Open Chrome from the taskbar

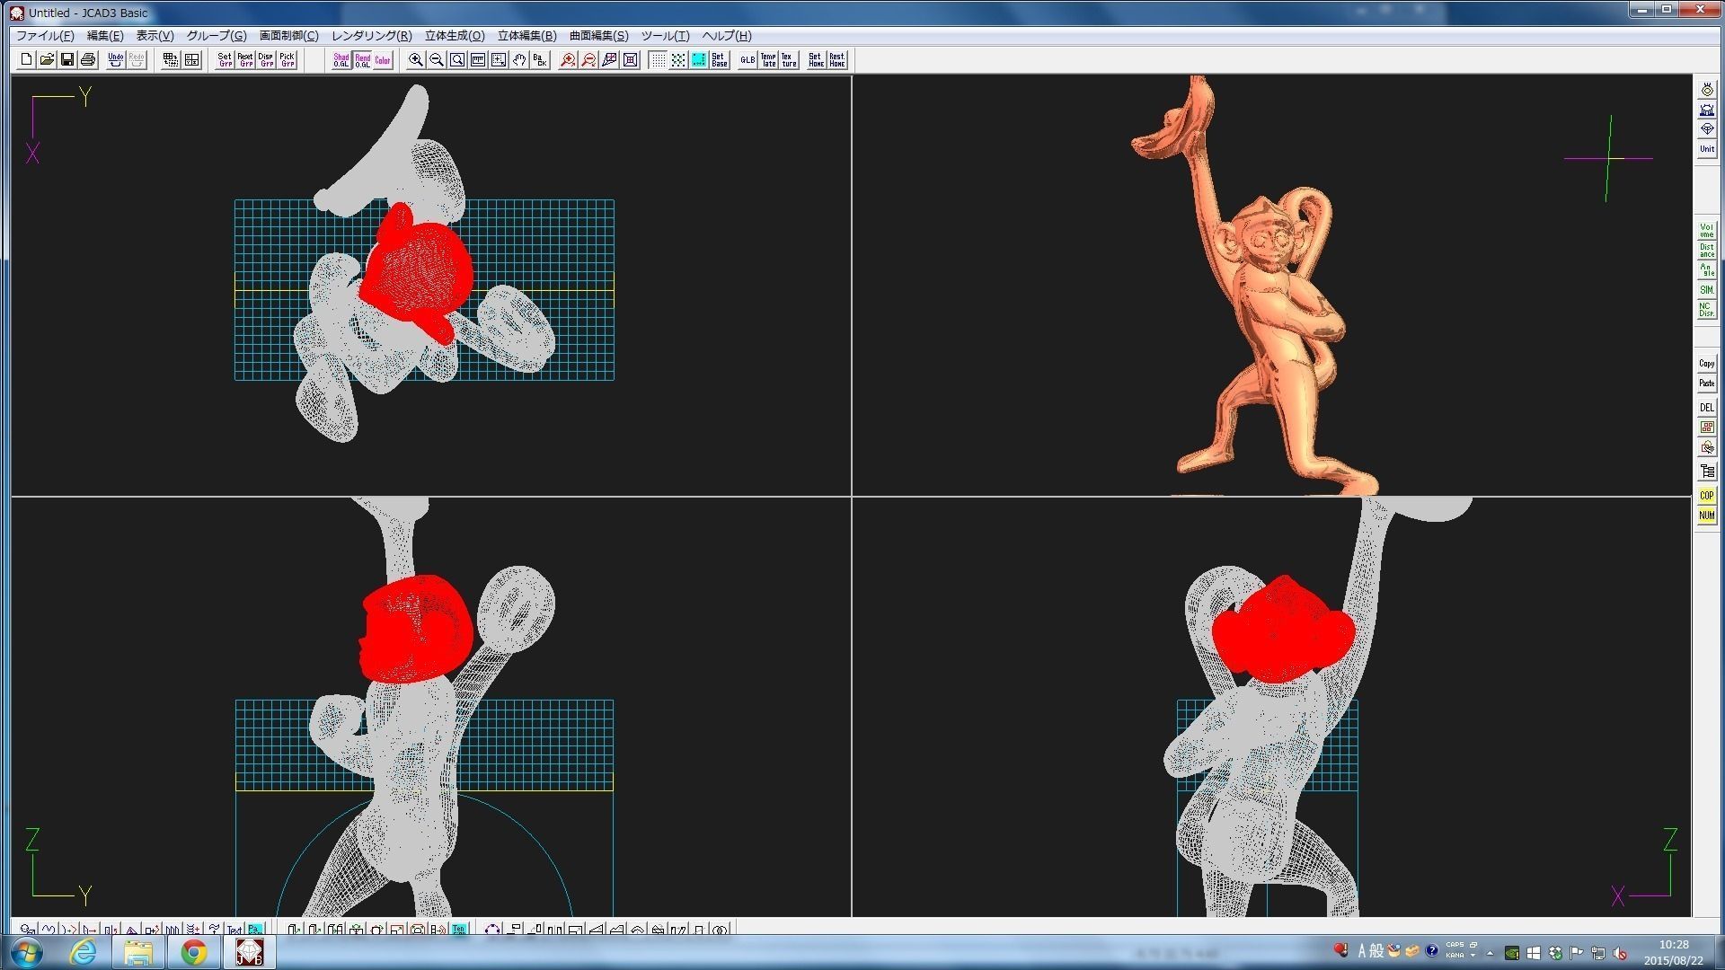[x=193, y=952]
